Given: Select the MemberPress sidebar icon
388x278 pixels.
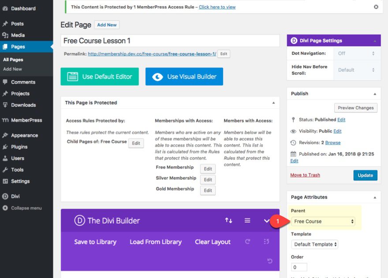Looking at the screenshot, I should coord(6,120).
